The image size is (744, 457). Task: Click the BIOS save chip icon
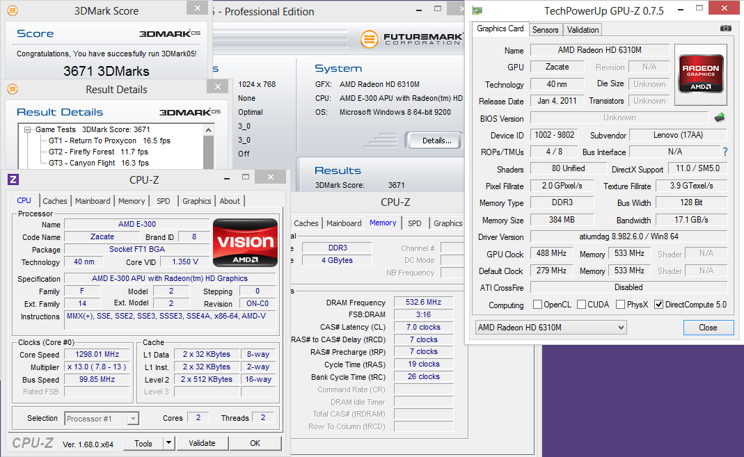click(x=720, y=117)
